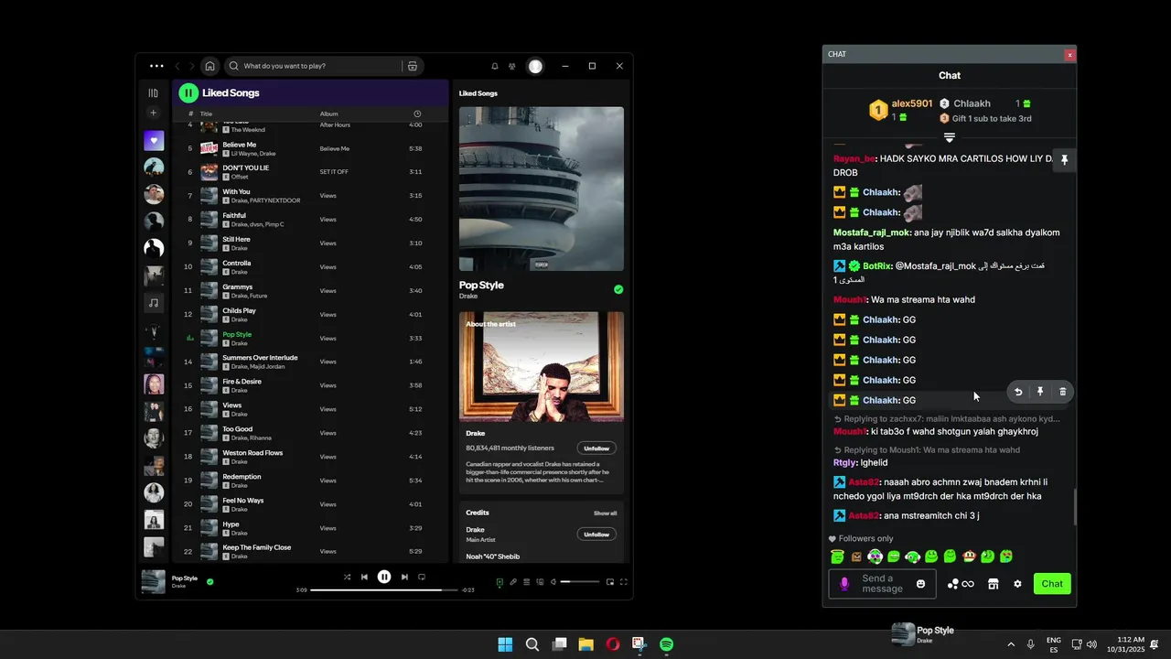Screen dimensions: 1171x659
Task: Open the play queue
Action: (526, 582)
